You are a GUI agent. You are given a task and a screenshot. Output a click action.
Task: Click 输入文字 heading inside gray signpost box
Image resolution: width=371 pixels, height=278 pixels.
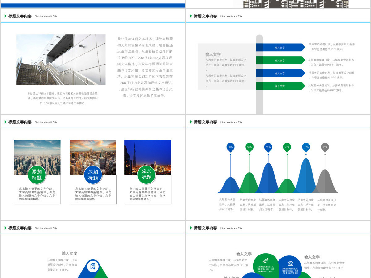pyautogui.click(x=213, y=54)
